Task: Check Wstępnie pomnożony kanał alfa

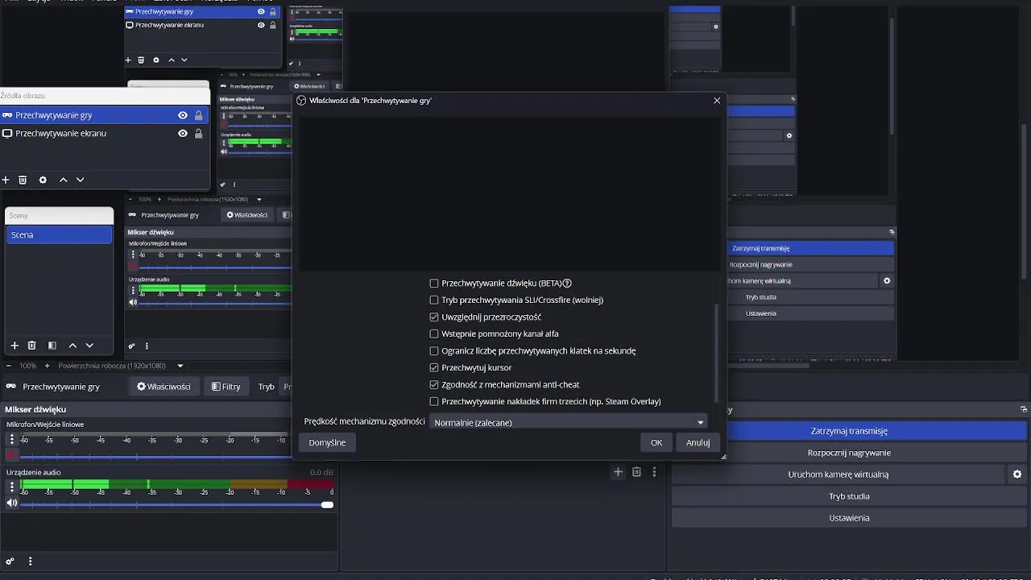Action: tap(434, 334)
